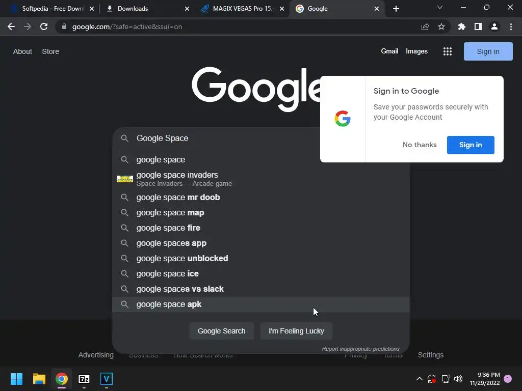Share this page via the share icon
Screen dimensions: 522x391
(425, 26)
